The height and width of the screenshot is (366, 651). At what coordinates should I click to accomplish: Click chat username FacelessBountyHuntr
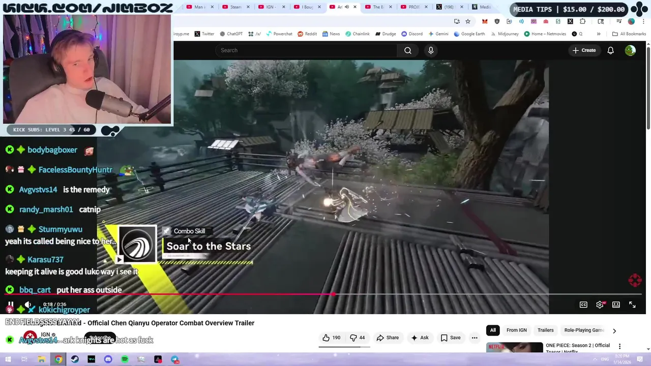point(75,170)
